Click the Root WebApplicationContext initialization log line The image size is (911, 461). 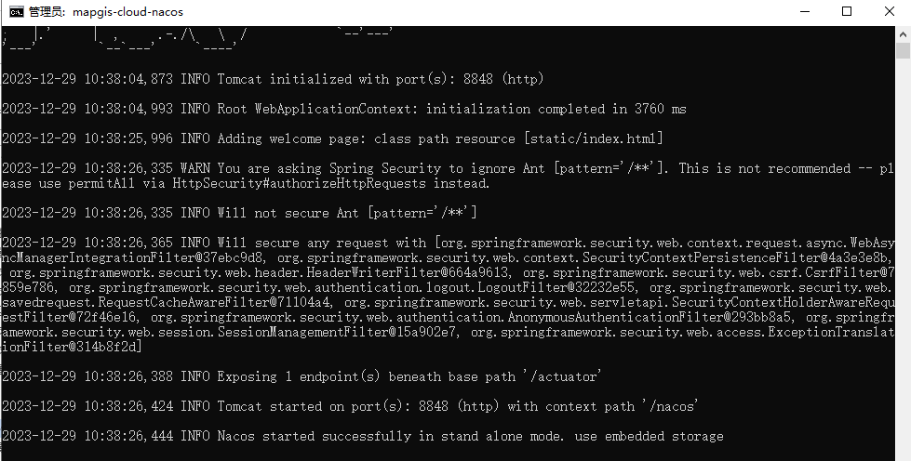coord(344,109)
